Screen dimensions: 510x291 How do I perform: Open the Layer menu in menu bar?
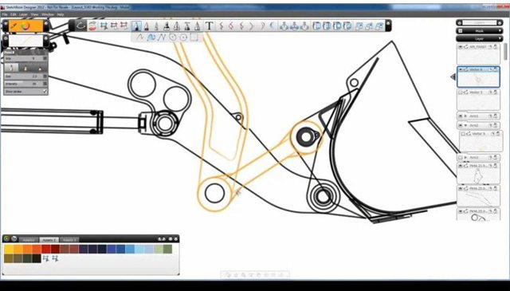coord(23,14)
